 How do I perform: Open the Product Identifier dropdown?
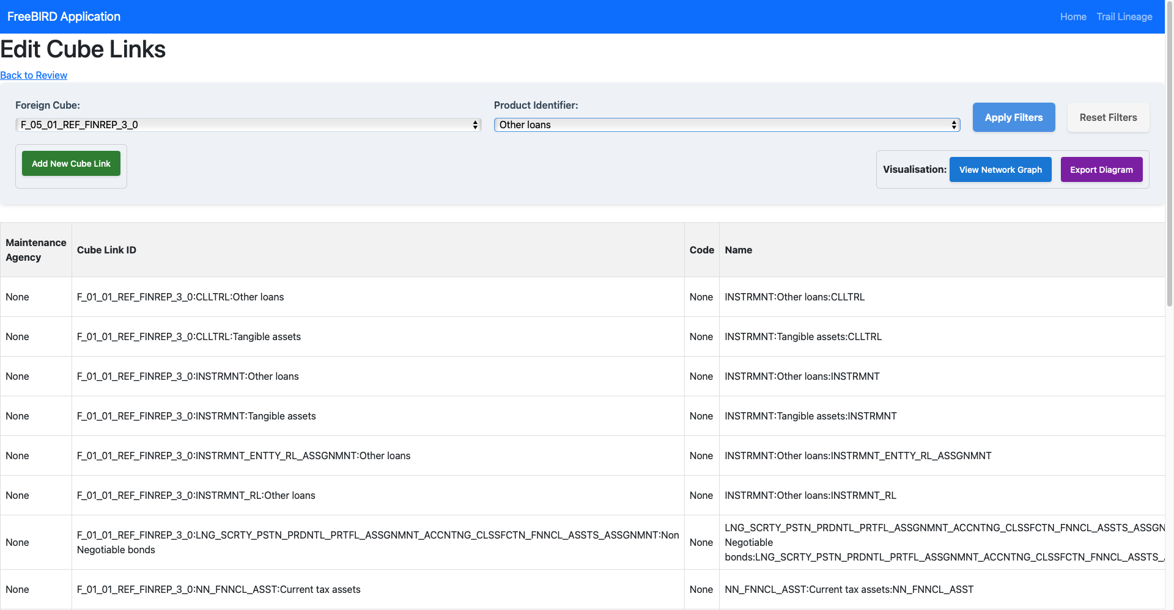pyautogui.click(x=726, y=125)
